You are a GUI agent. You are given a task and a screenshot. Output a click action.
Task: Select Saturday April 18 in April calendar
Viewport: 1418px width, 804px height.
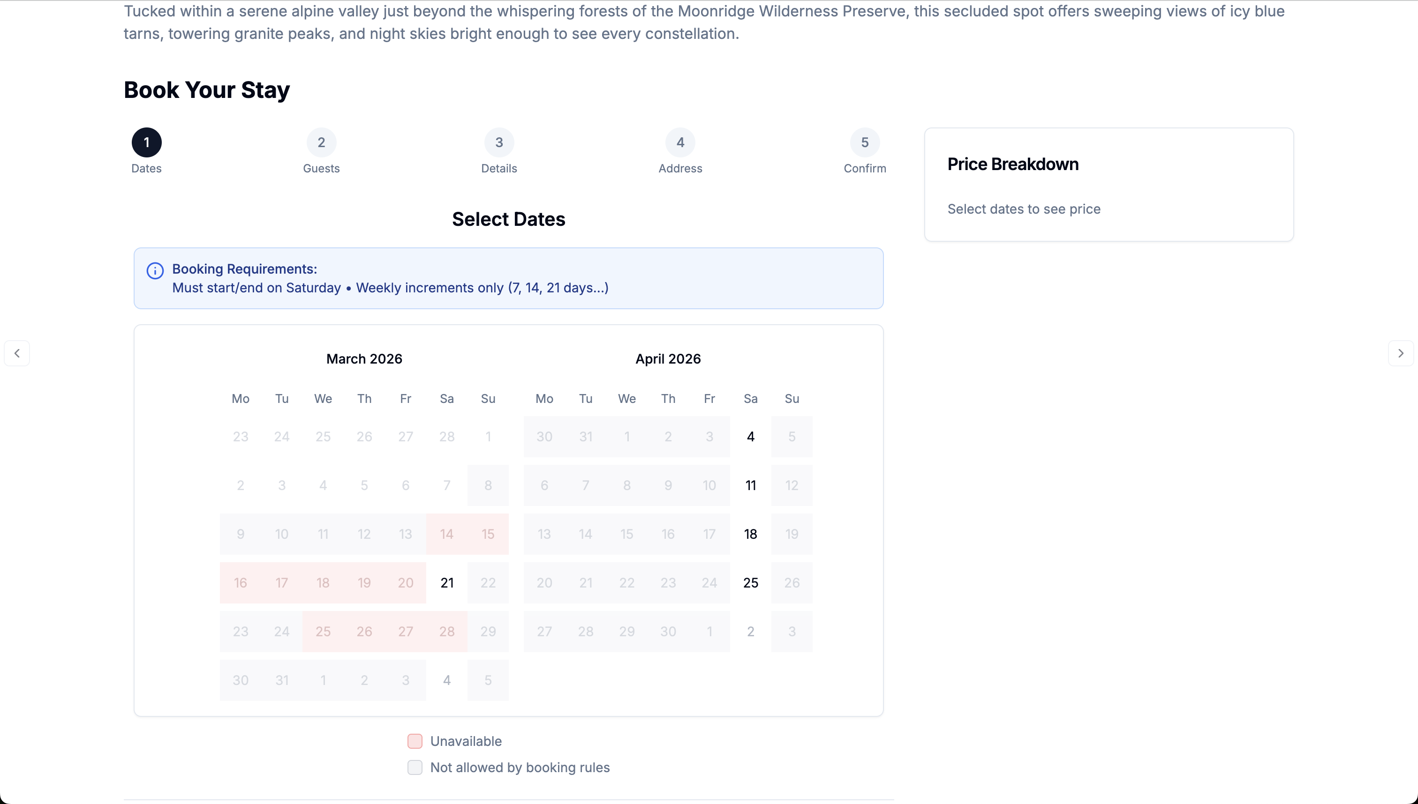pyautogui.click(x=750, y=534)
